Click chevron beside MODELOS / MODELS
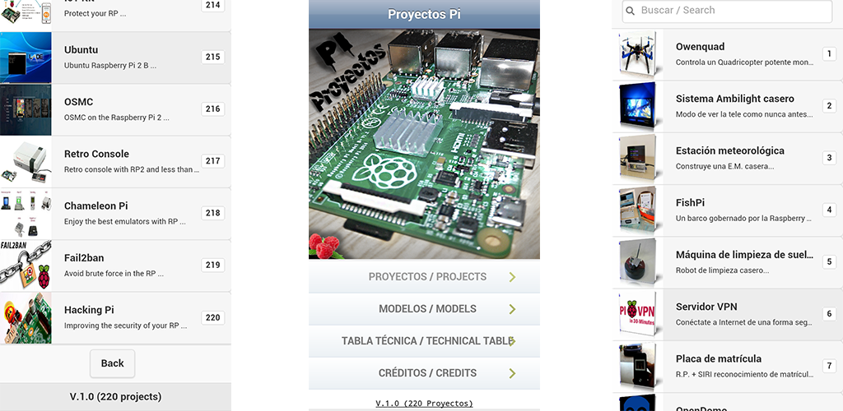The image size is (843, 411). coord(512,309)
